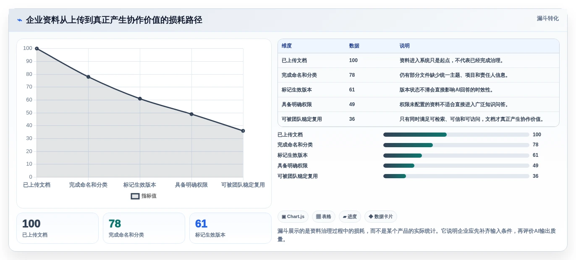Click the value 49 in the table

tap(352, 104)
